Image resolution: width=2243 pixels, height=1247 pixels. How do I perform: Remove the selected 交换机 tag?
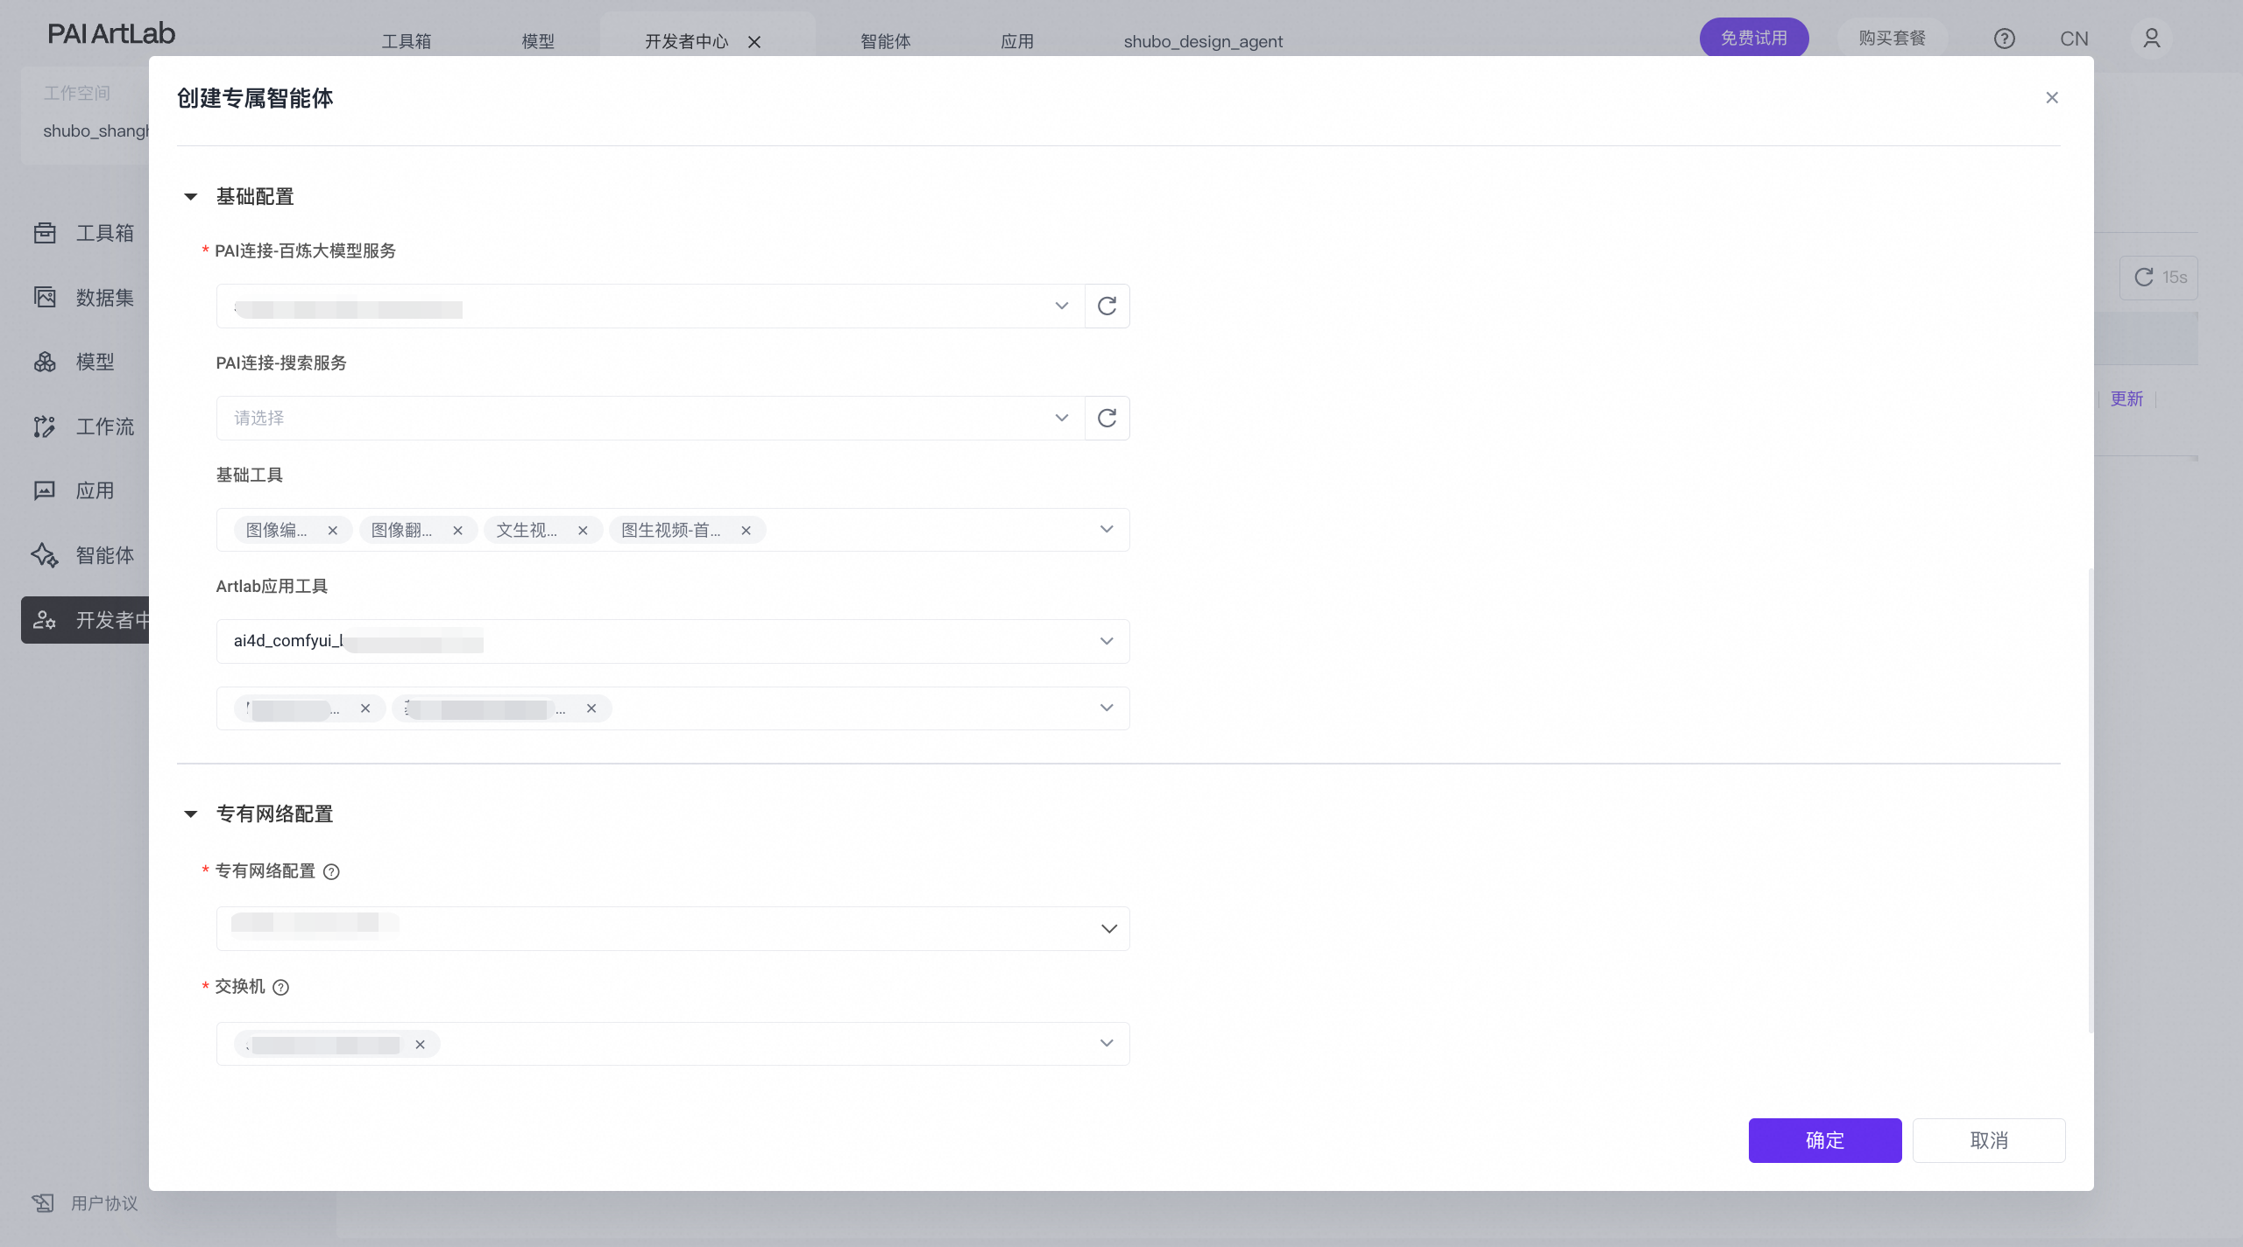pos(420,1044)
